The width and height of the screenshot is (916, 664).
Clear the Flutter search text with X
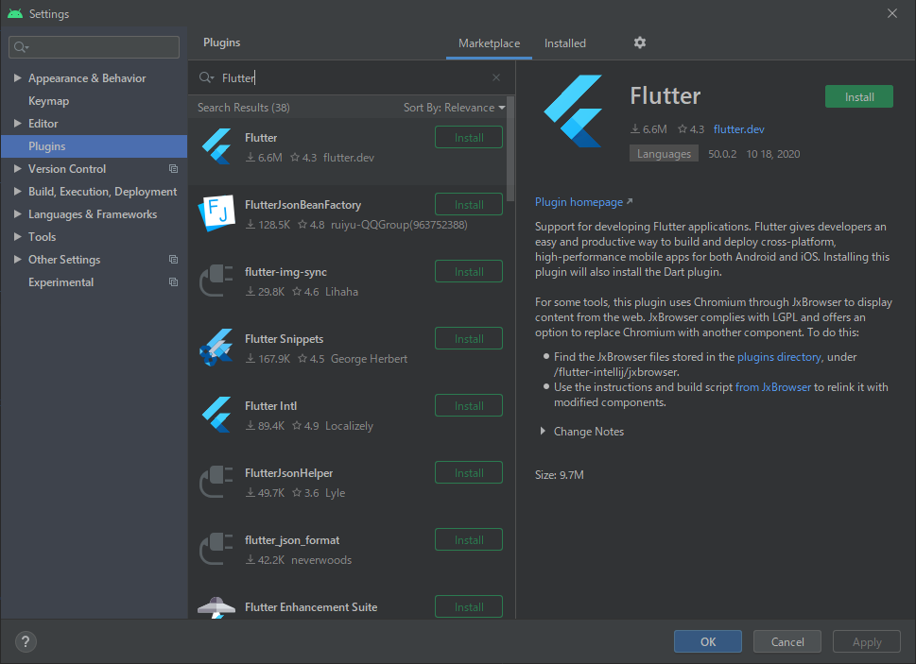[496, 77]
